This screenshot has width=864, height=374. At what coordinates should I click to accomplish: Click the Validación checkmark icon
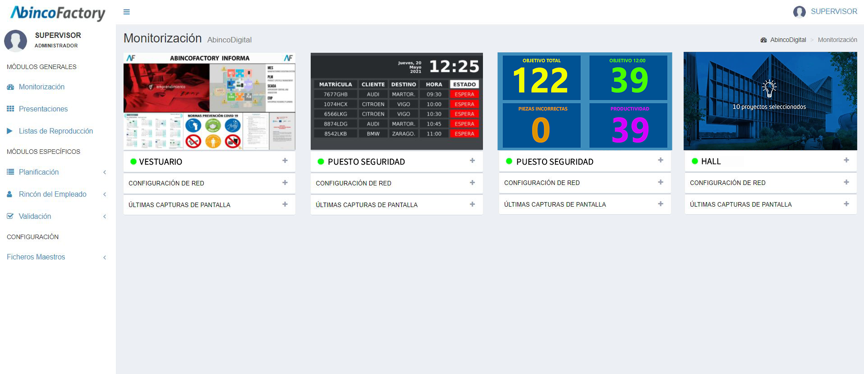click(x=10, y=216)
